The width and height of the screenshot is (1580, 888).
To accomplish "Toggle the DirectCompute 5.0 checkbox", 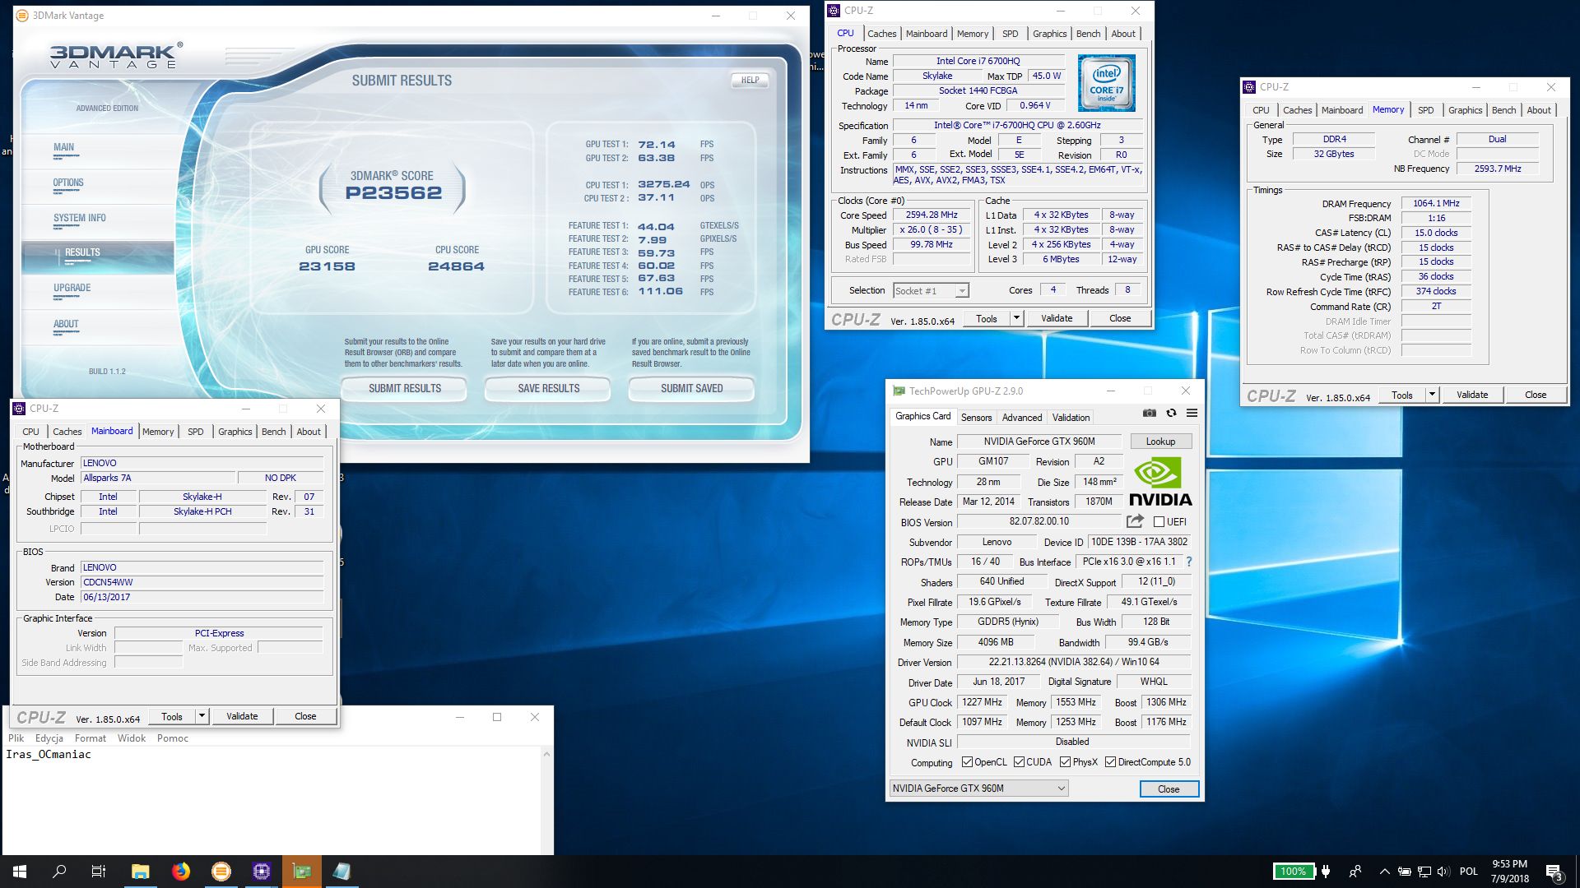I will (x=1110, y=762).
